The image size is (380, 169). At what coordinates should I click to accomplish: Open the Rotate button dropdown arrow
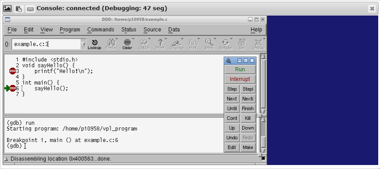pyautogui.click(x=231, y=38)
